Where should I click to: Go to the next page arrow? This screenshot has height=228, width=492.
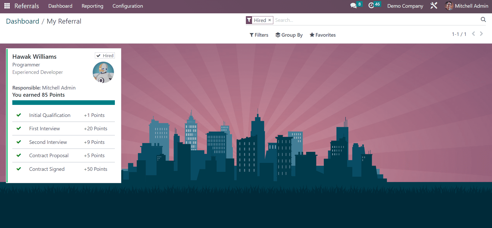coord(481,34)
